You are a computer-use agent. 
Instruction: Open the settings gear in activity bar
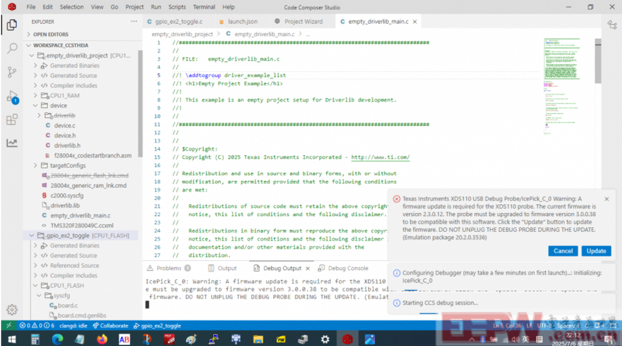tap(12, 309)
